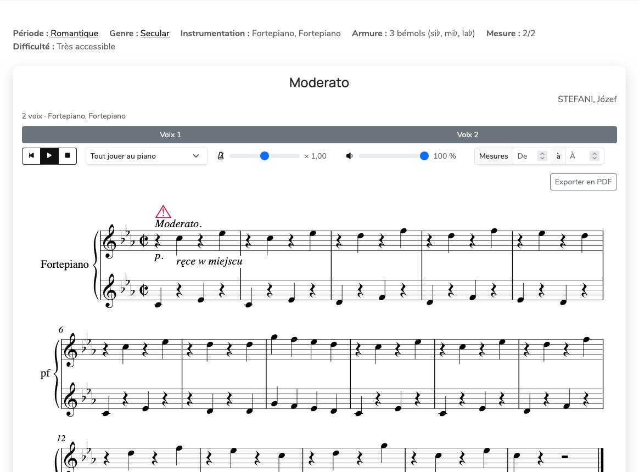Viewport: 639px width, 472px height.
Task: Click the '3 bémols' key signature text
Action: (x=432, y=33)
